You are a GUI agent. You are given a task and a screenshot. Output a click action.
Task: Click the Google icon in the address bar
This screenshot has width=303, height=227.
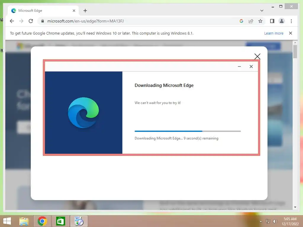[x=241, y=21]
